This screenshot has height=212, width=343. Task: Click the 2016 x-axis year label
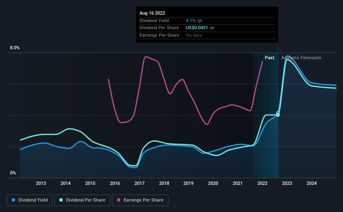click(115, 183)
